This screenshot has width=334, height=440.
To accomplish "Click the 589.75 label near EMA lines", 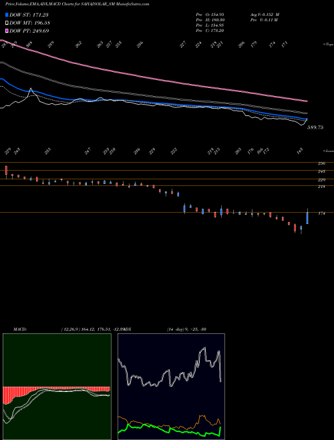I will coord(315,127).
